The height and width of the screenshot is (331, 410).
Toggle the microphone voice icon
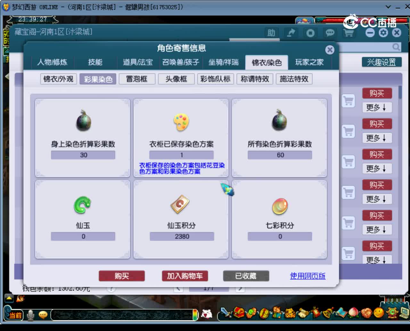point(31,315)
